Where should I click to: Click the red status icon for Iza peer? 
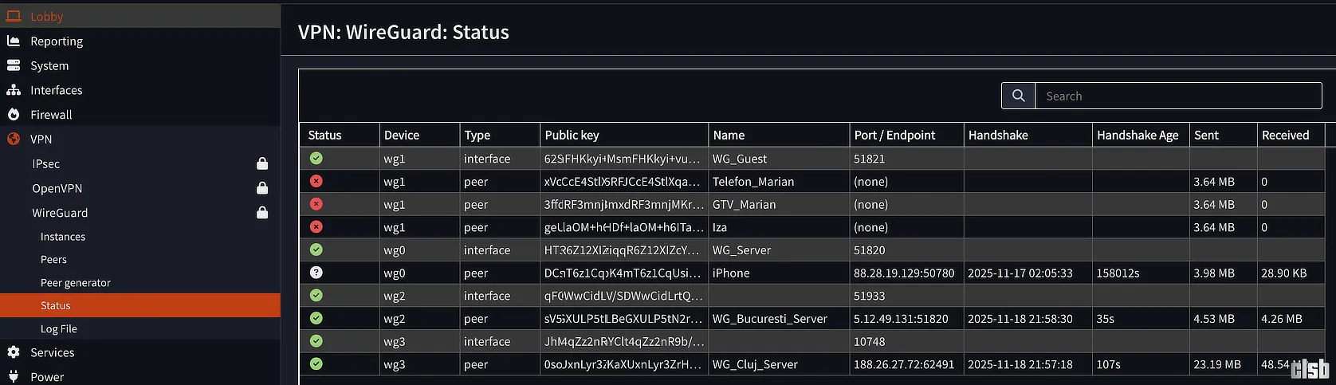coord(316,227)
